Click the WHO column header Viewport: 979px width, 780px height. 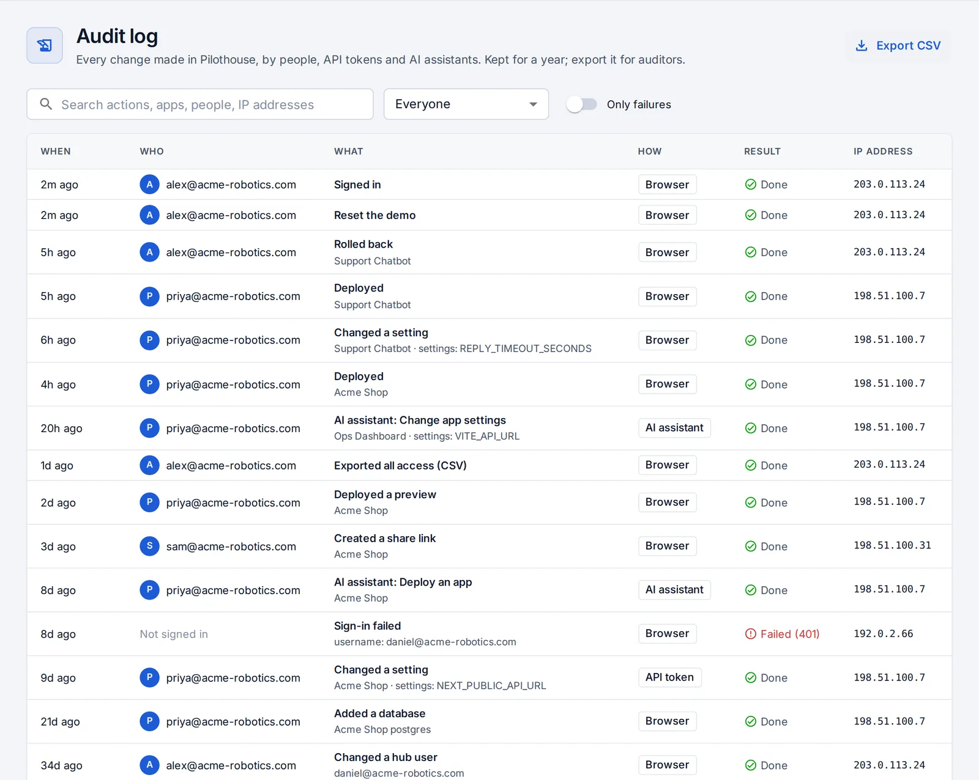[152, 152]
